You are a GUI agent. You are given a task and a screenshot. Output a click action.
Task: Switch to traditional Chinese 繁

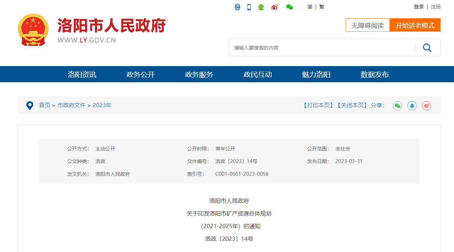pos(322,7)
